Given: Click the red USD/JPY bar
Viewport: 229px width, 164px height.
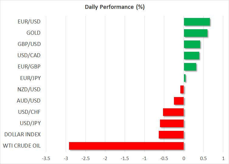Looking at the screenshot, I should point(172,123).
